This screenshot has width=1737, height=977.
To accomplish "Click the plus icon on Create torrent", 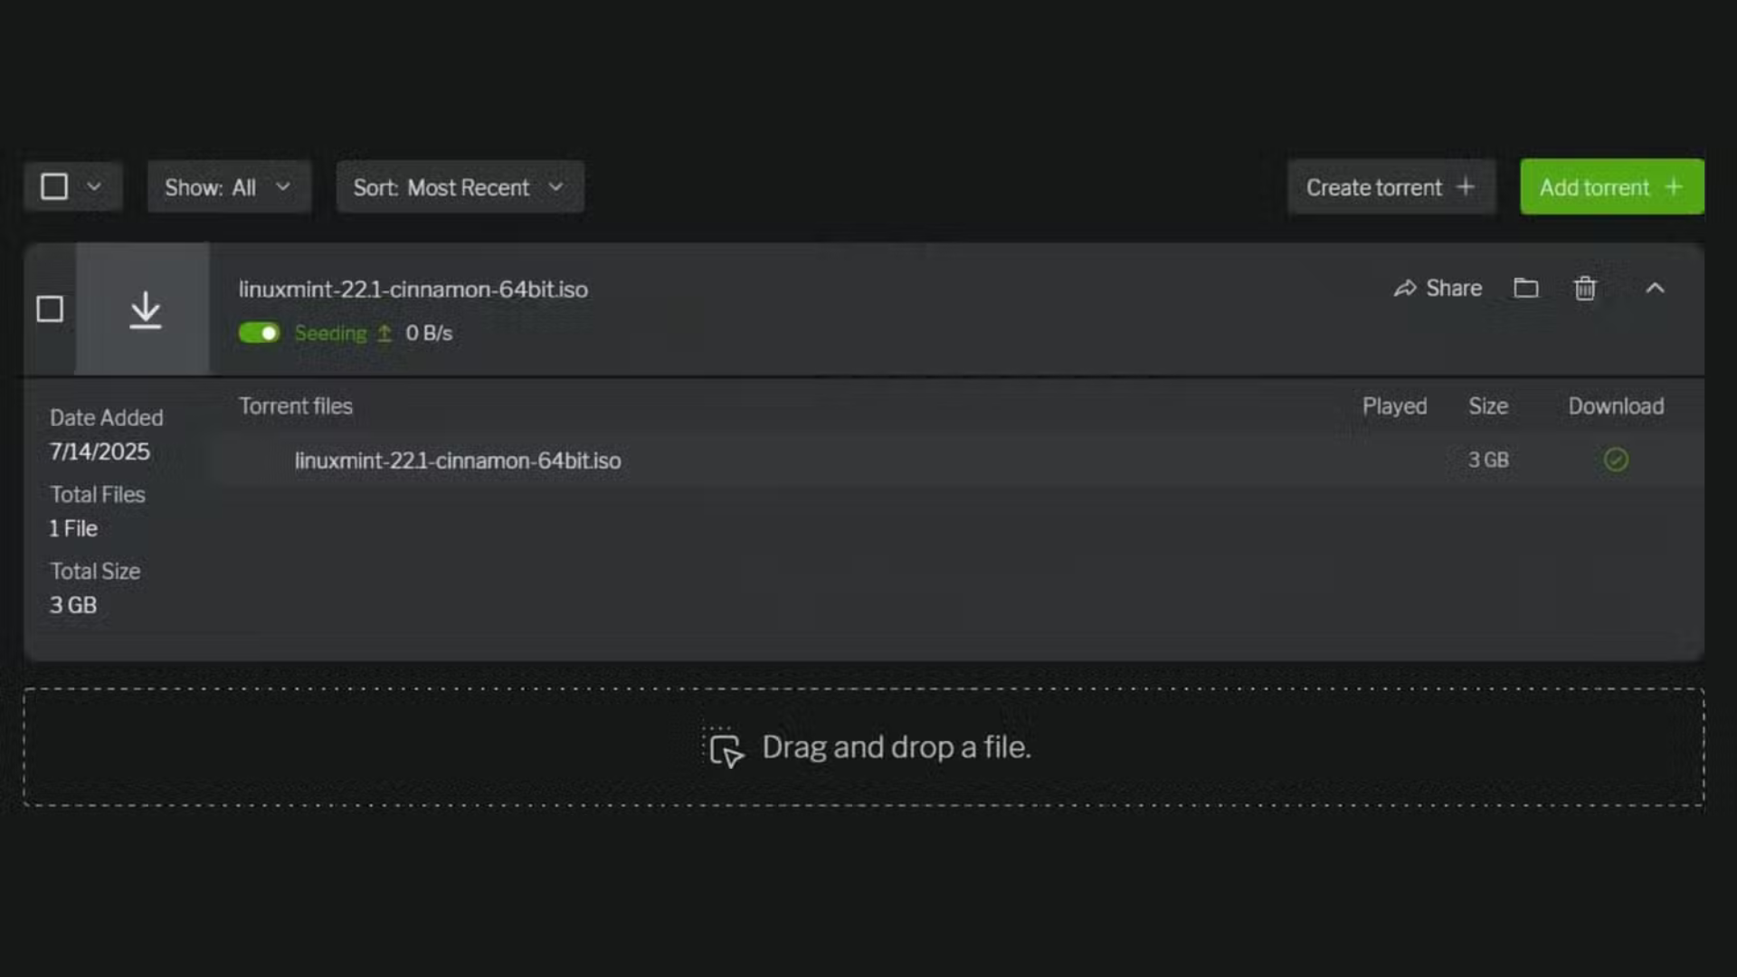I will click(x=1466, y=187).
